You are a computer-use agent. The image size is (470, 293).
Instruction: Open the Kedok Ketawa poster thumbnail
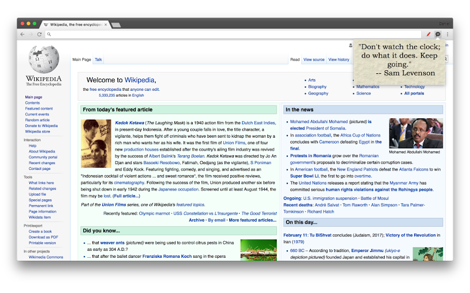point(96,144)
